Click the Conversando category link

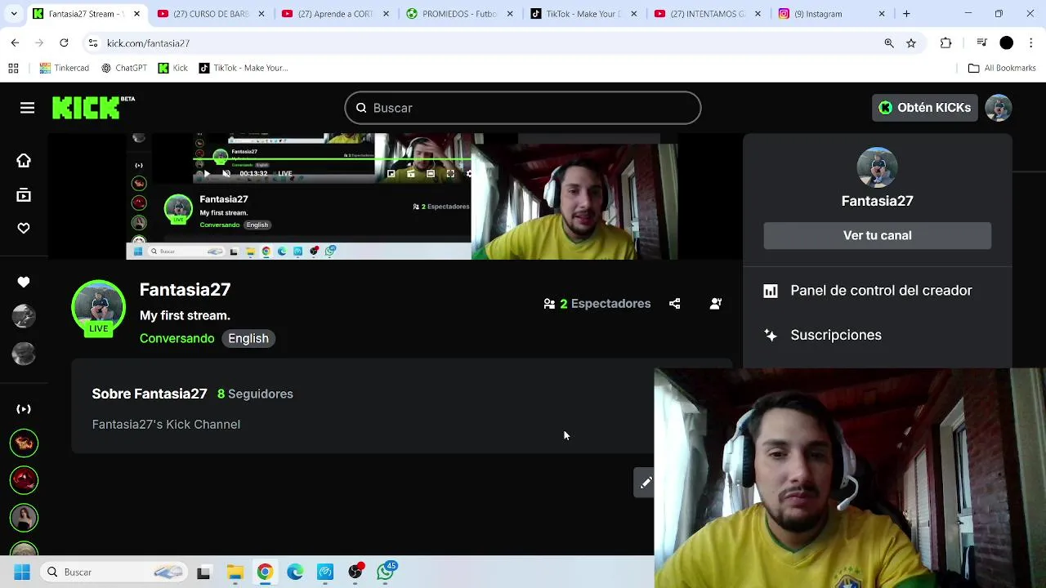[177, 338]
